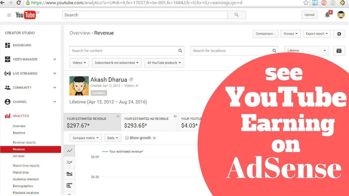Image resolution: width=349 pixels, height=196 pixels.
Task: Open the account avatar menu in the header
Action: [341, 15]
